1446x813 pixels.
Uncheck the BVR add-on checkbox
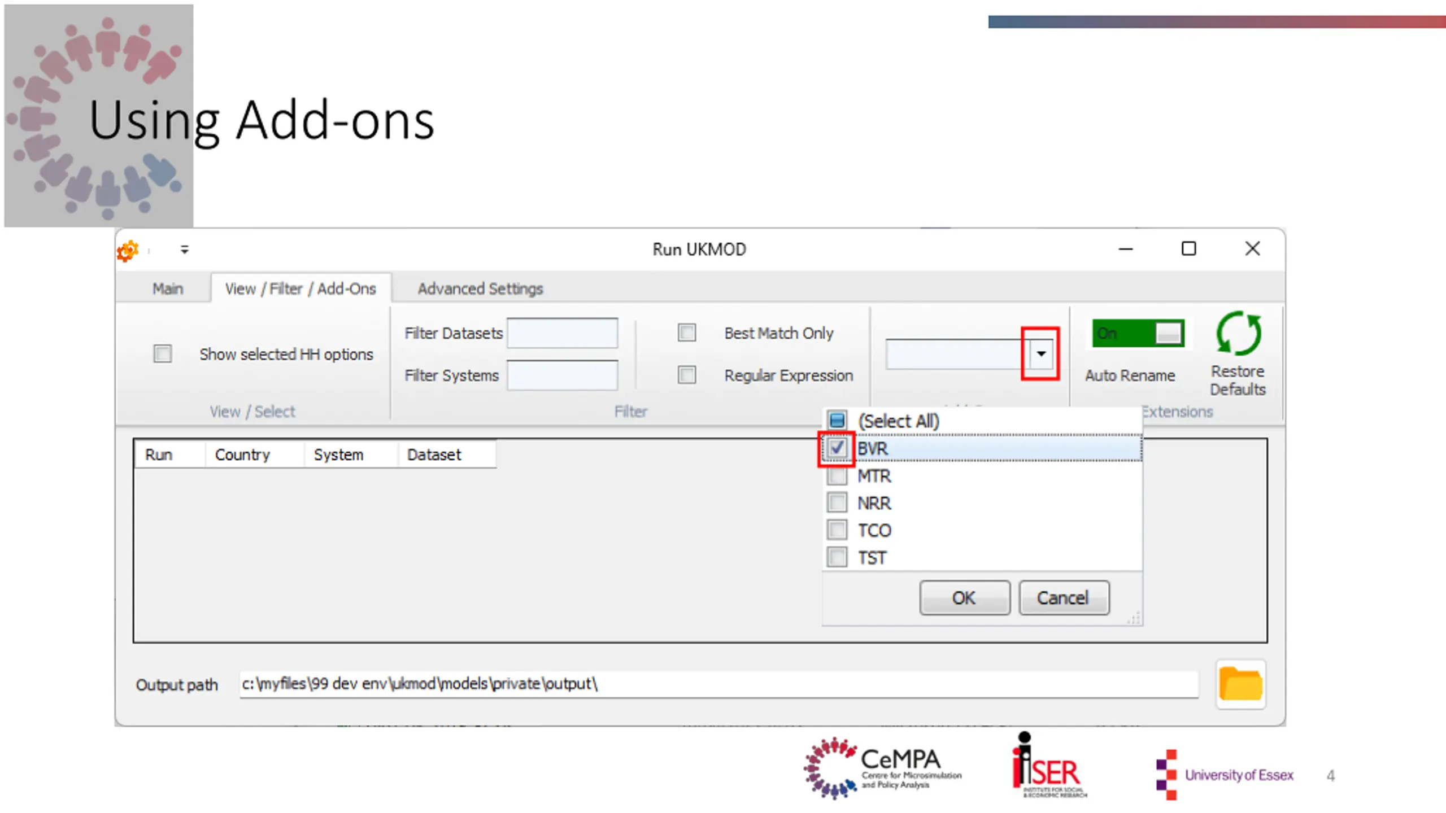[x=837, y=449]
